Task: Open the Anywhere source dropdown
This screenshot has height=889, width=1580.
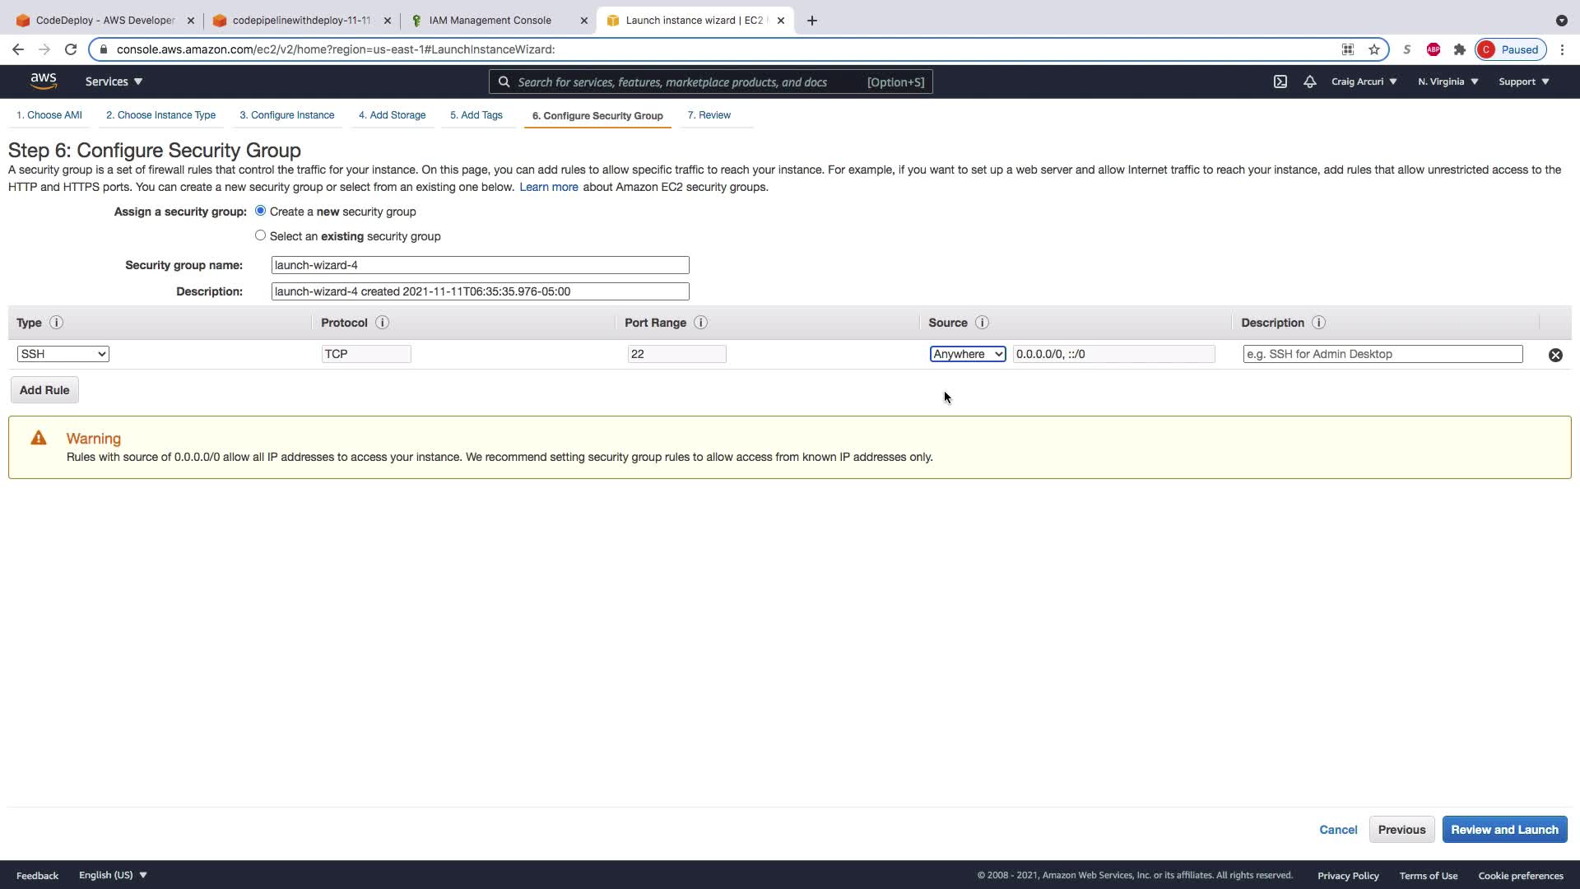Action: tap(967, 354)
